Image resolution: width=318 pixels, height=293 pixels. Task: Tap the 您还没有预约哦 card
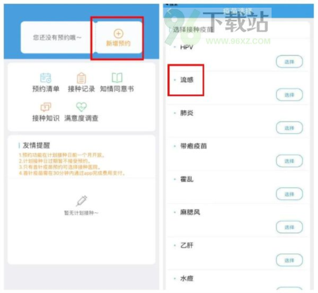click(57, 38)
